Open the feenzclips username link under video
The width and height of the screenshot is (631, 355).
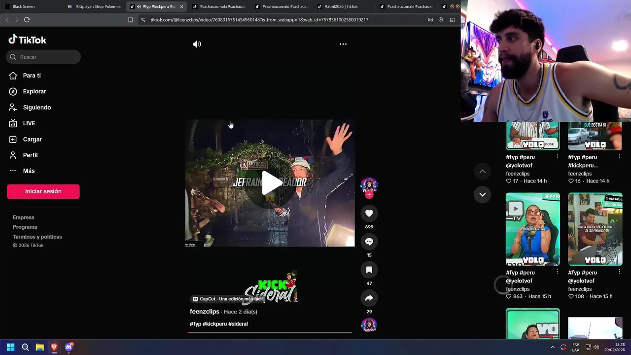(205, 312)
